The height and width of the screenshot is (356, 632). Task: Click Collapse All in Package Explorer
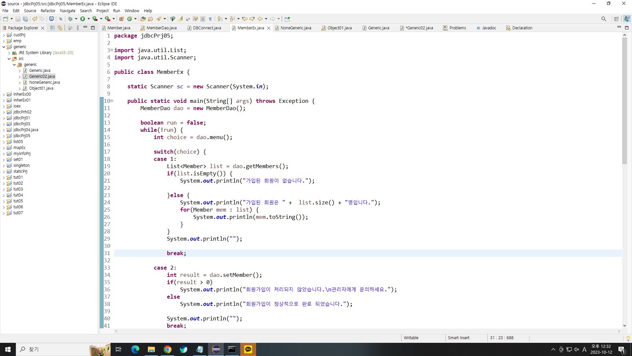click(x=52, y=28)
